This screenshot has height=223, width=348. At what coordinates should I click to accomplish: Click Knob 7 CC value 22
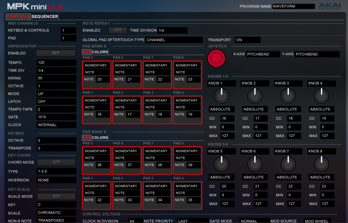point(294,186)
